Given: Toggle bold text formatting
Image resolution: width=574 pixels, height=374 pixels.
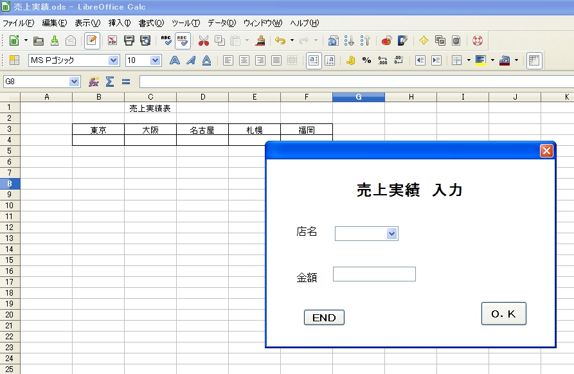Looking at the screenshot, I should (x=174, y=60).
